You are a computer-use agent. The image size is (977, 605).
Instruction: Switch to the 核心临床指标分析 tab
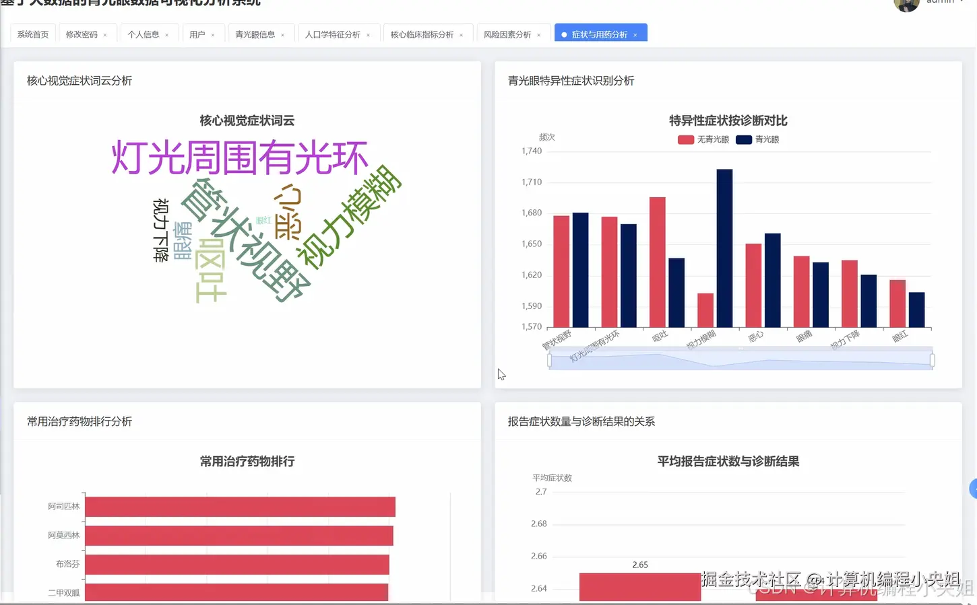[422, 33]
